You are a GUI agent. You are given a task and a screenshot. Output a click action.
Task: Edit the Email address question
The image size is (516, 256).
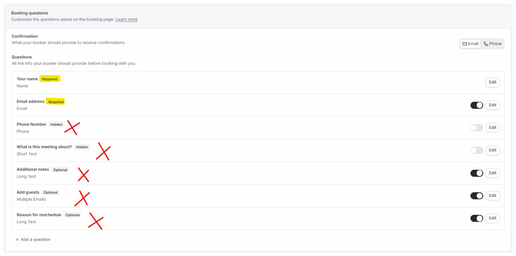(492, 105)
